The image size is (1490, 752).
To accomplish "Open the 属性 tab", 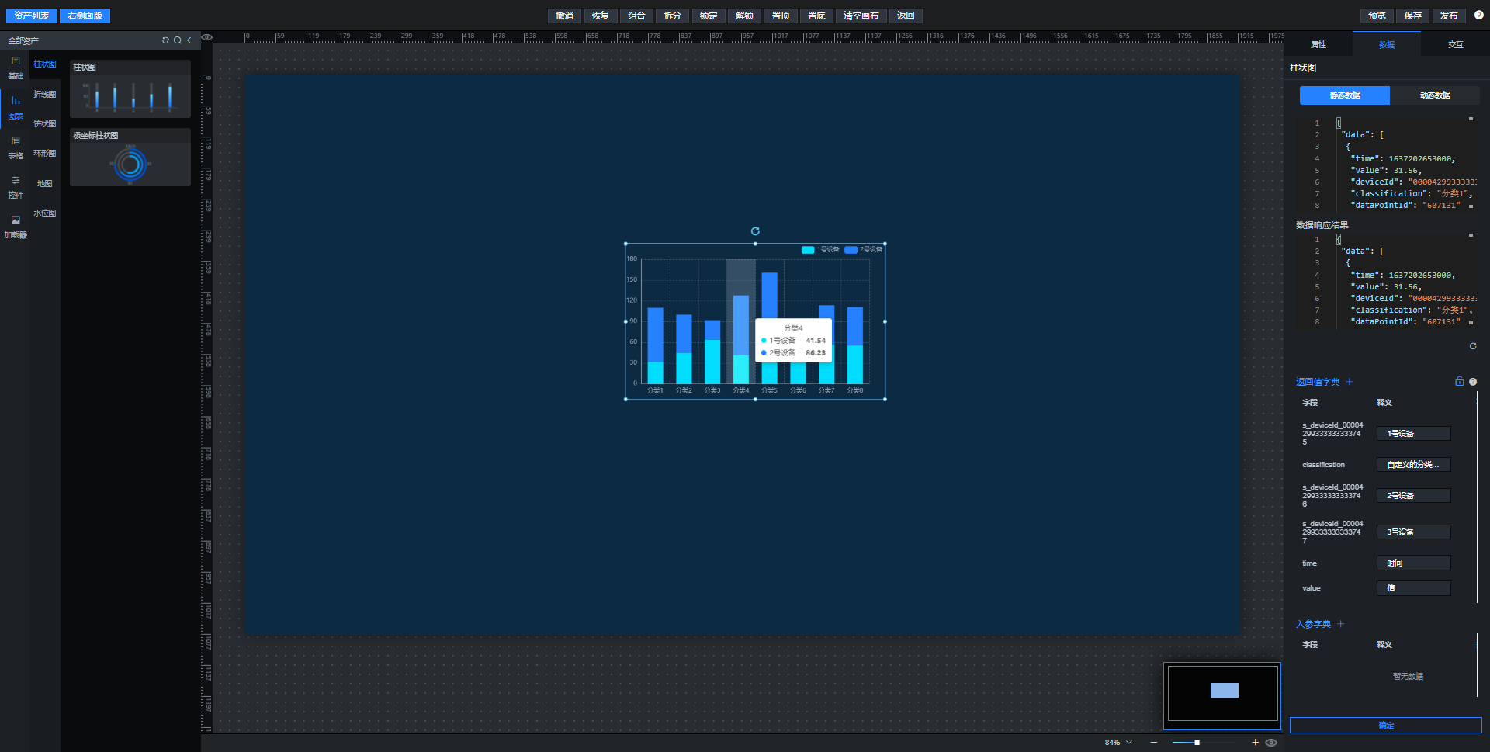I will coord(1318,44).
